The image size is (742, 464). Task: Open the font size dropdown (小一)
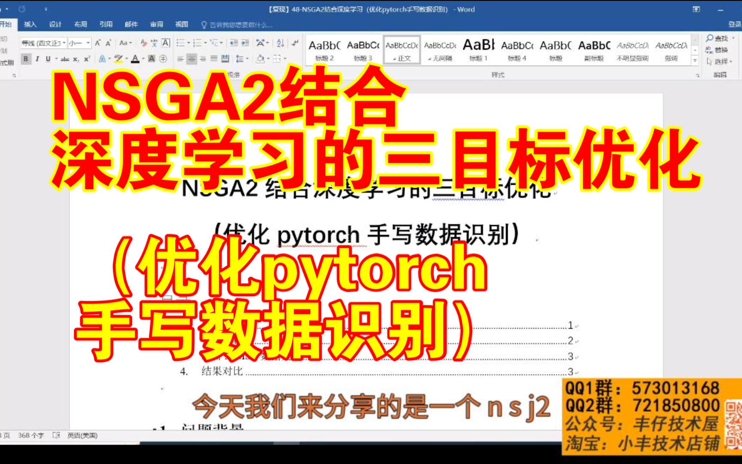point(88,43)
